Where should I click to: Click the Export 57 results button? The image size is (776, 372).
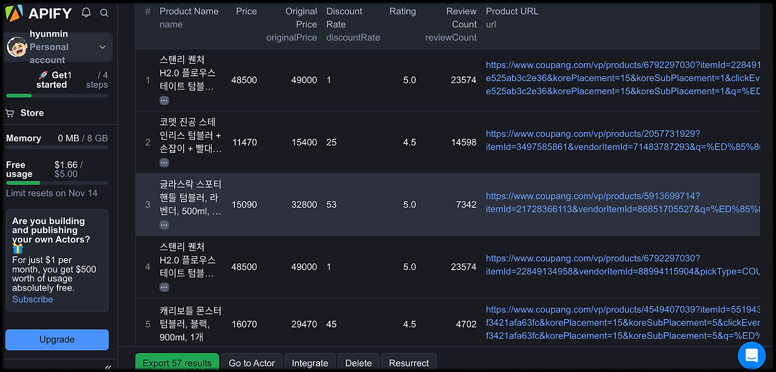177,363
